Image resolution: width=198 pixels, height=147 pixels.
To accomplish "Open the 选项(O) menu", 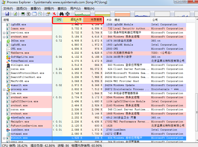I will coord(22,9).
